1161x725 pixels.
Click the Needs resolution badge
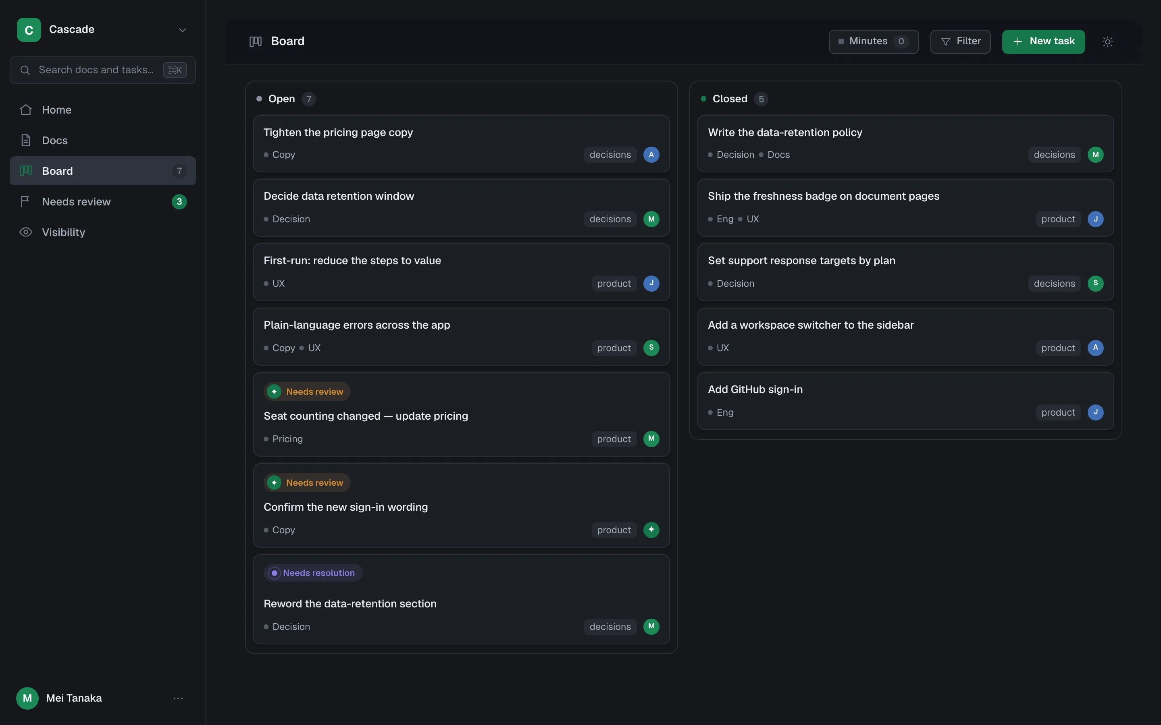[x=313, y=573]
